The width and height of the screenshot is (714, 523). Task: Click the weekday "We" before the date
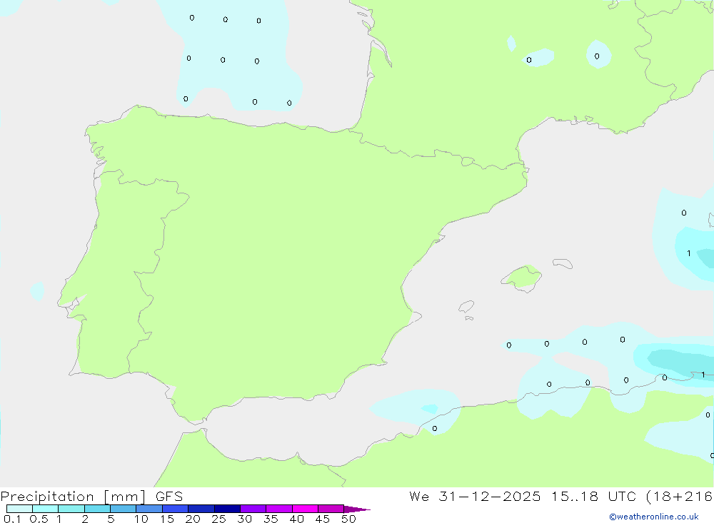pos(419,497)
